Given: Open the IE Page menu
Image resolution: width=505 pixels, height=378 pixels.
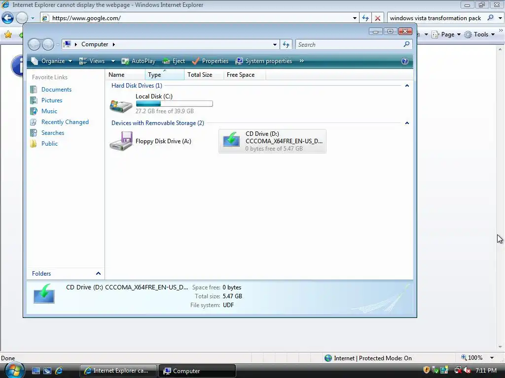Looking at the screenshot, I should click(446, 34).
